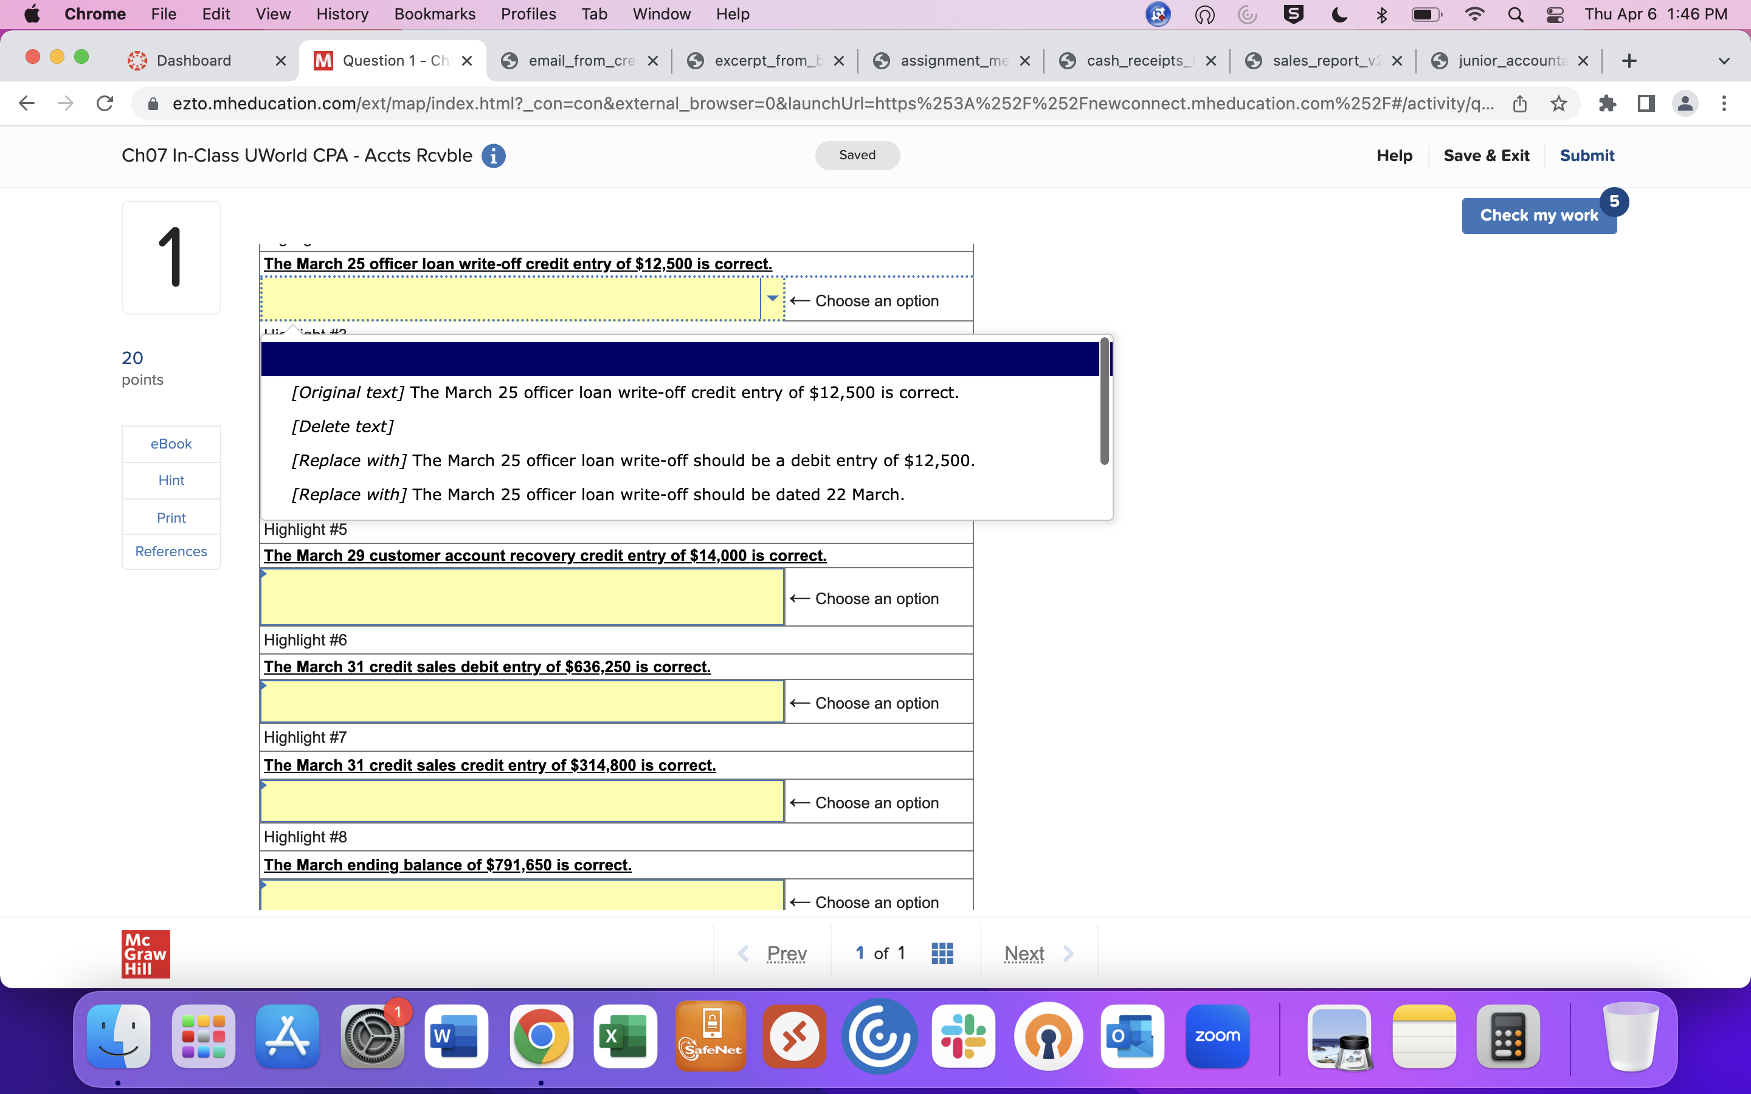Viewport: 1751px width, 1094px height.
Task: Open the Choose an option dropdown for Highlight #5
Action: 521,597
